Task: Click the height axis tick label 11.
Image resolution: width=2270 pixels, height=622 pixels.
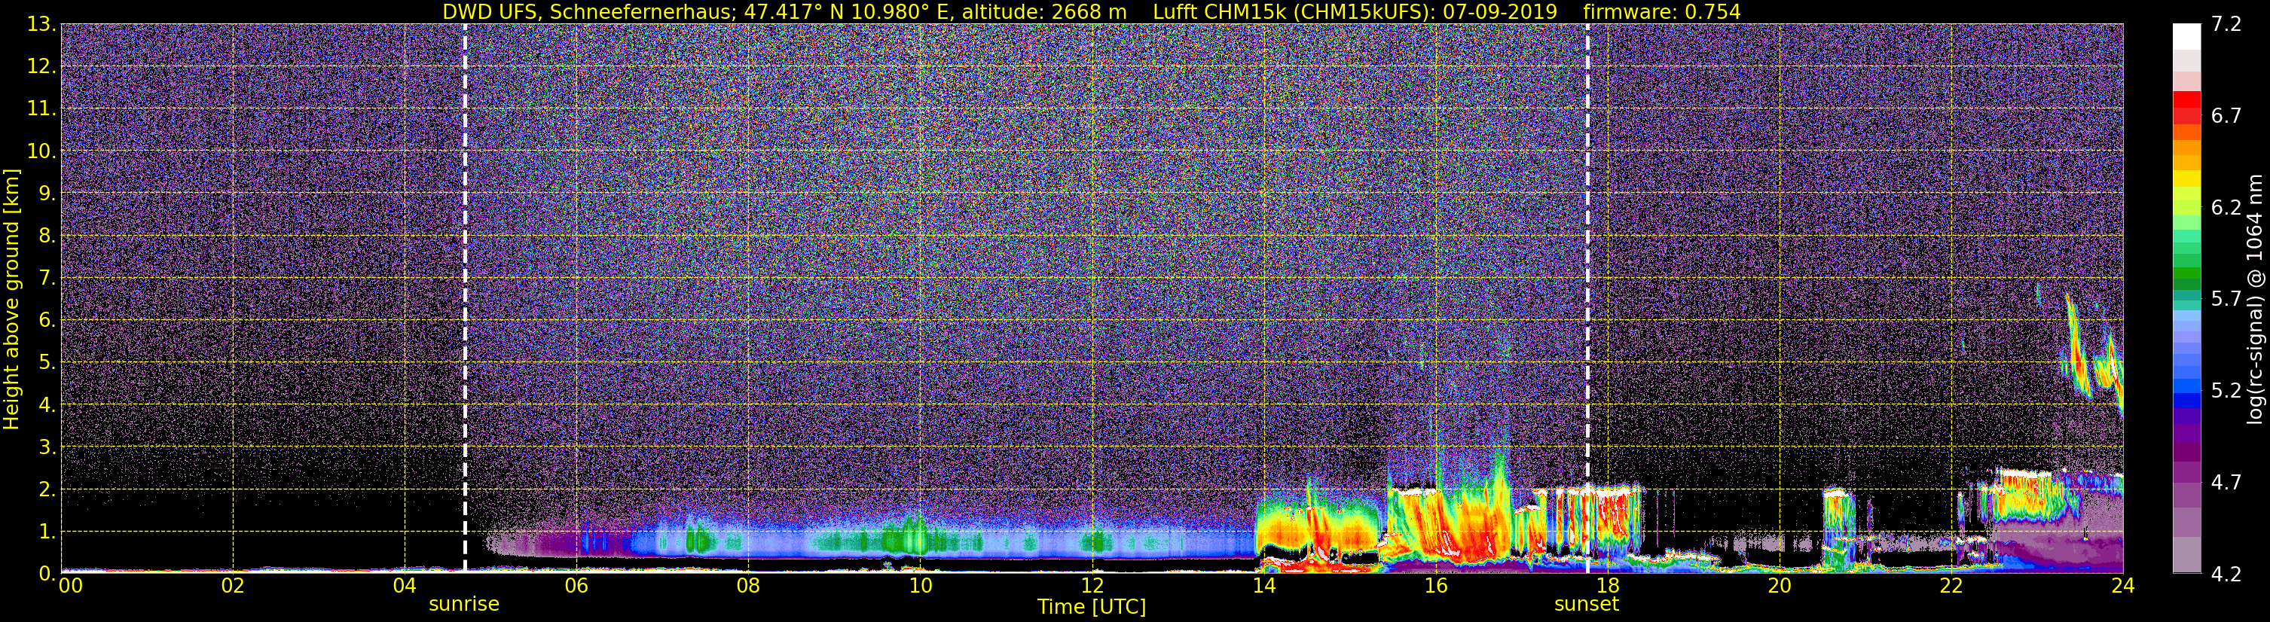Action: coord(41,109)
